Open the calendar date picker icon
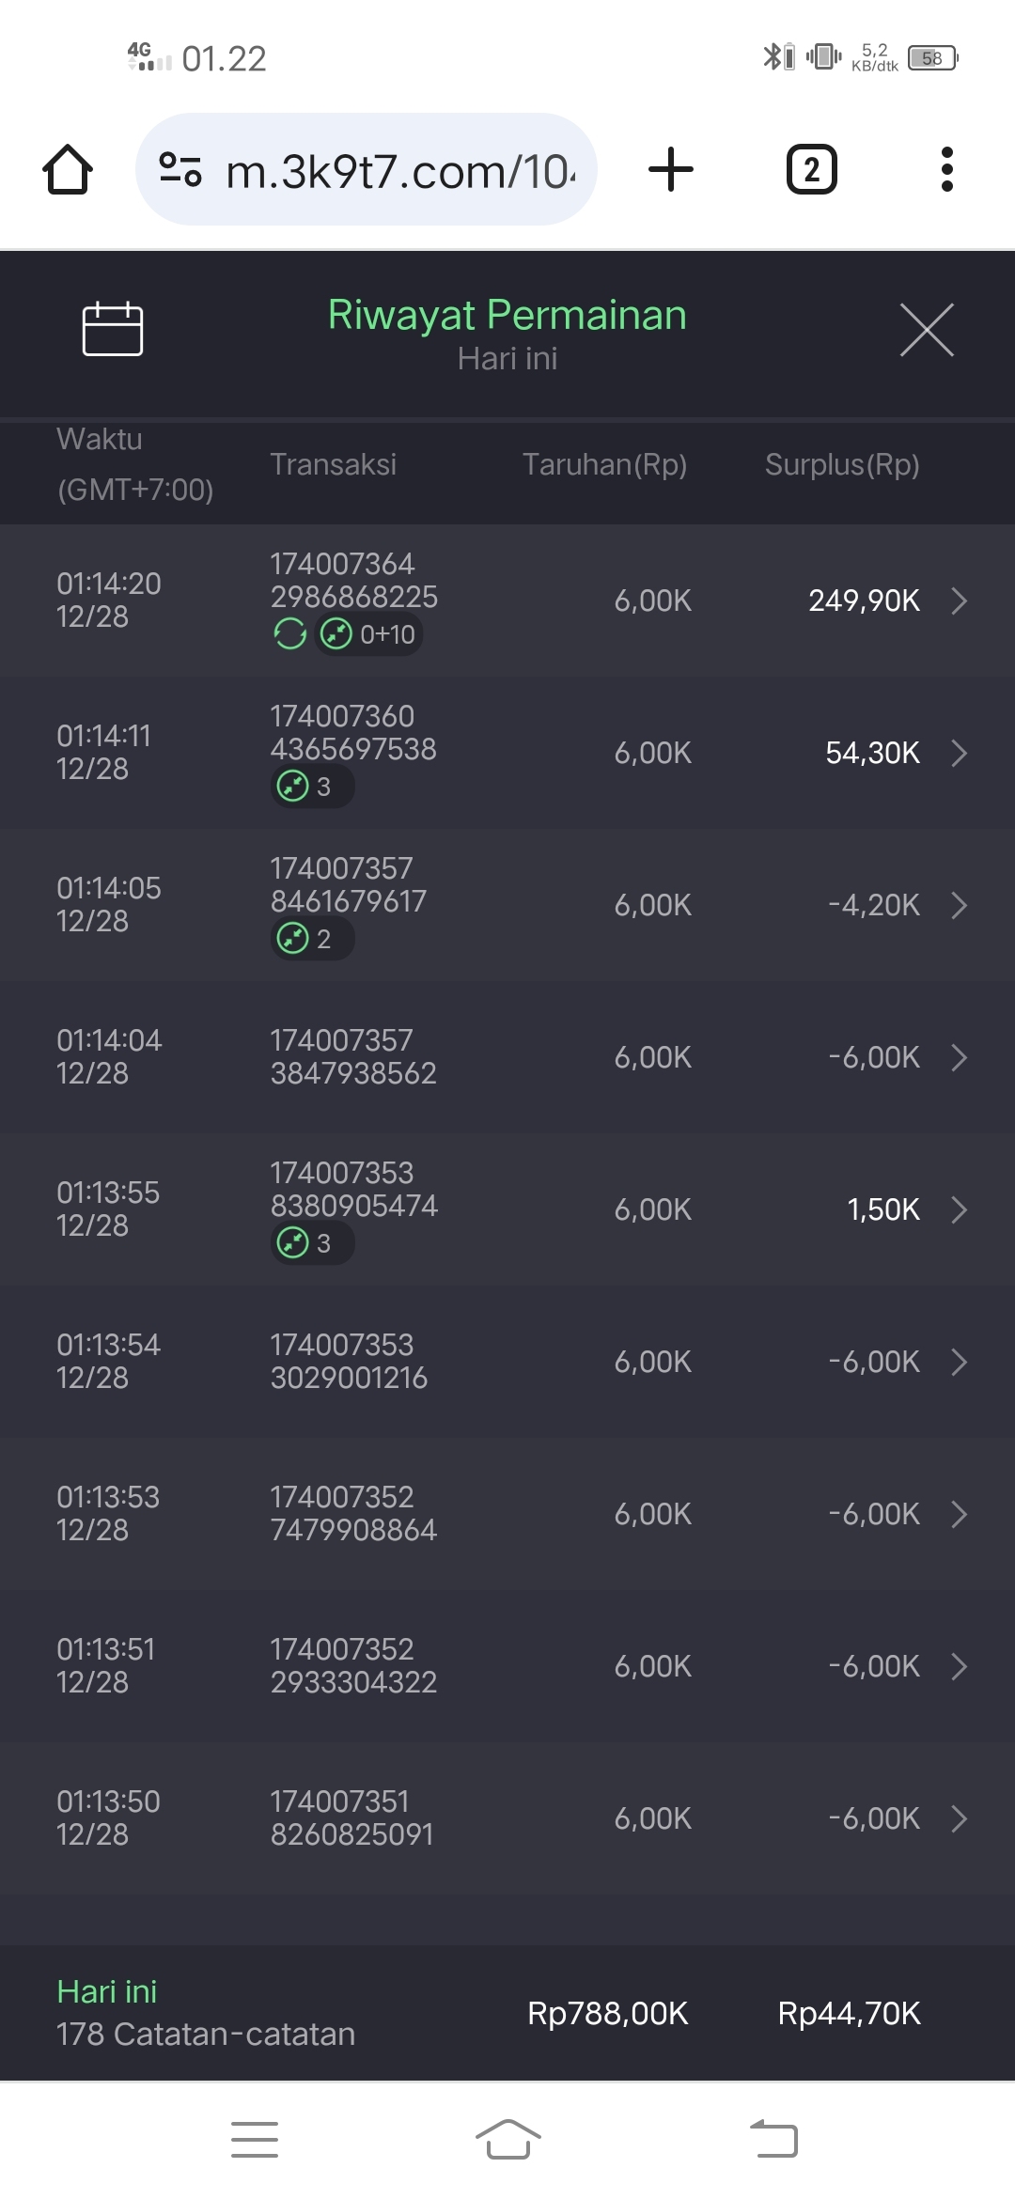The width and height of the screenshot is (1015, 2199). 113,330
